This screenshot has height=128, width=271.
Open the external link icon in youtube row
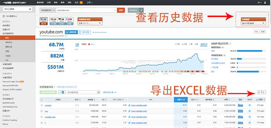(x=129, y=105)
